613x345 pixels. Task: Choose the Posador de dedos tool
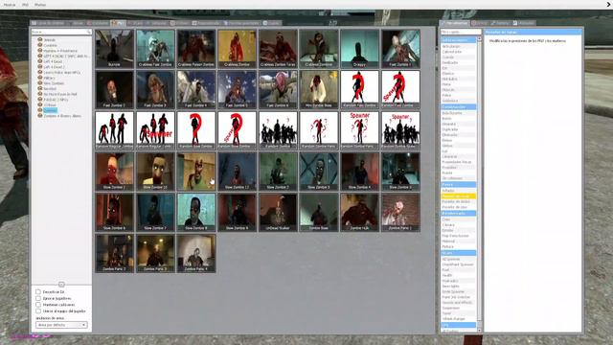pos(458,201)
